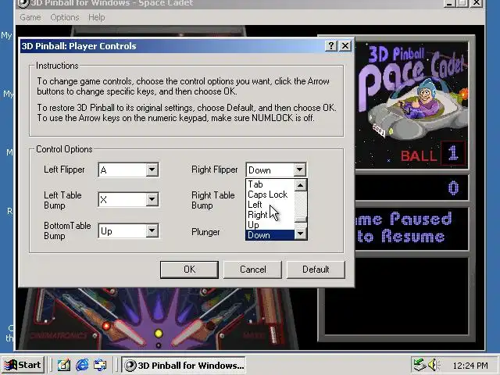Viewport: 500px width, 375px height.
Task: Click the volume speaker tray icon
Action: click(434, 365)
